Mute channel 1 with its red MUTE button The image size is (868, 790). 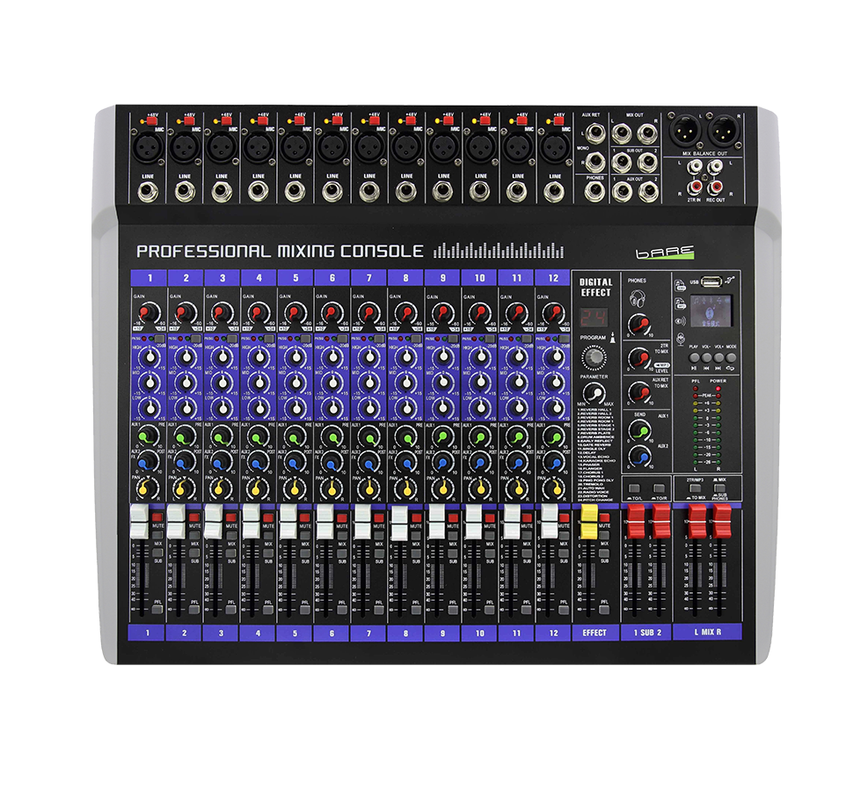point(157,517)
